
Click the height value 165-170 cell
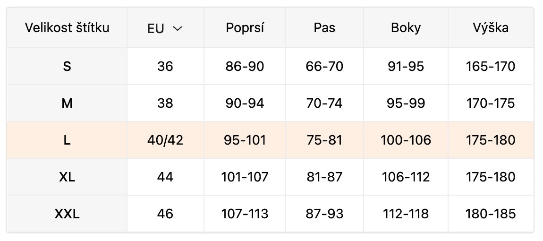(x=491, y=67)
